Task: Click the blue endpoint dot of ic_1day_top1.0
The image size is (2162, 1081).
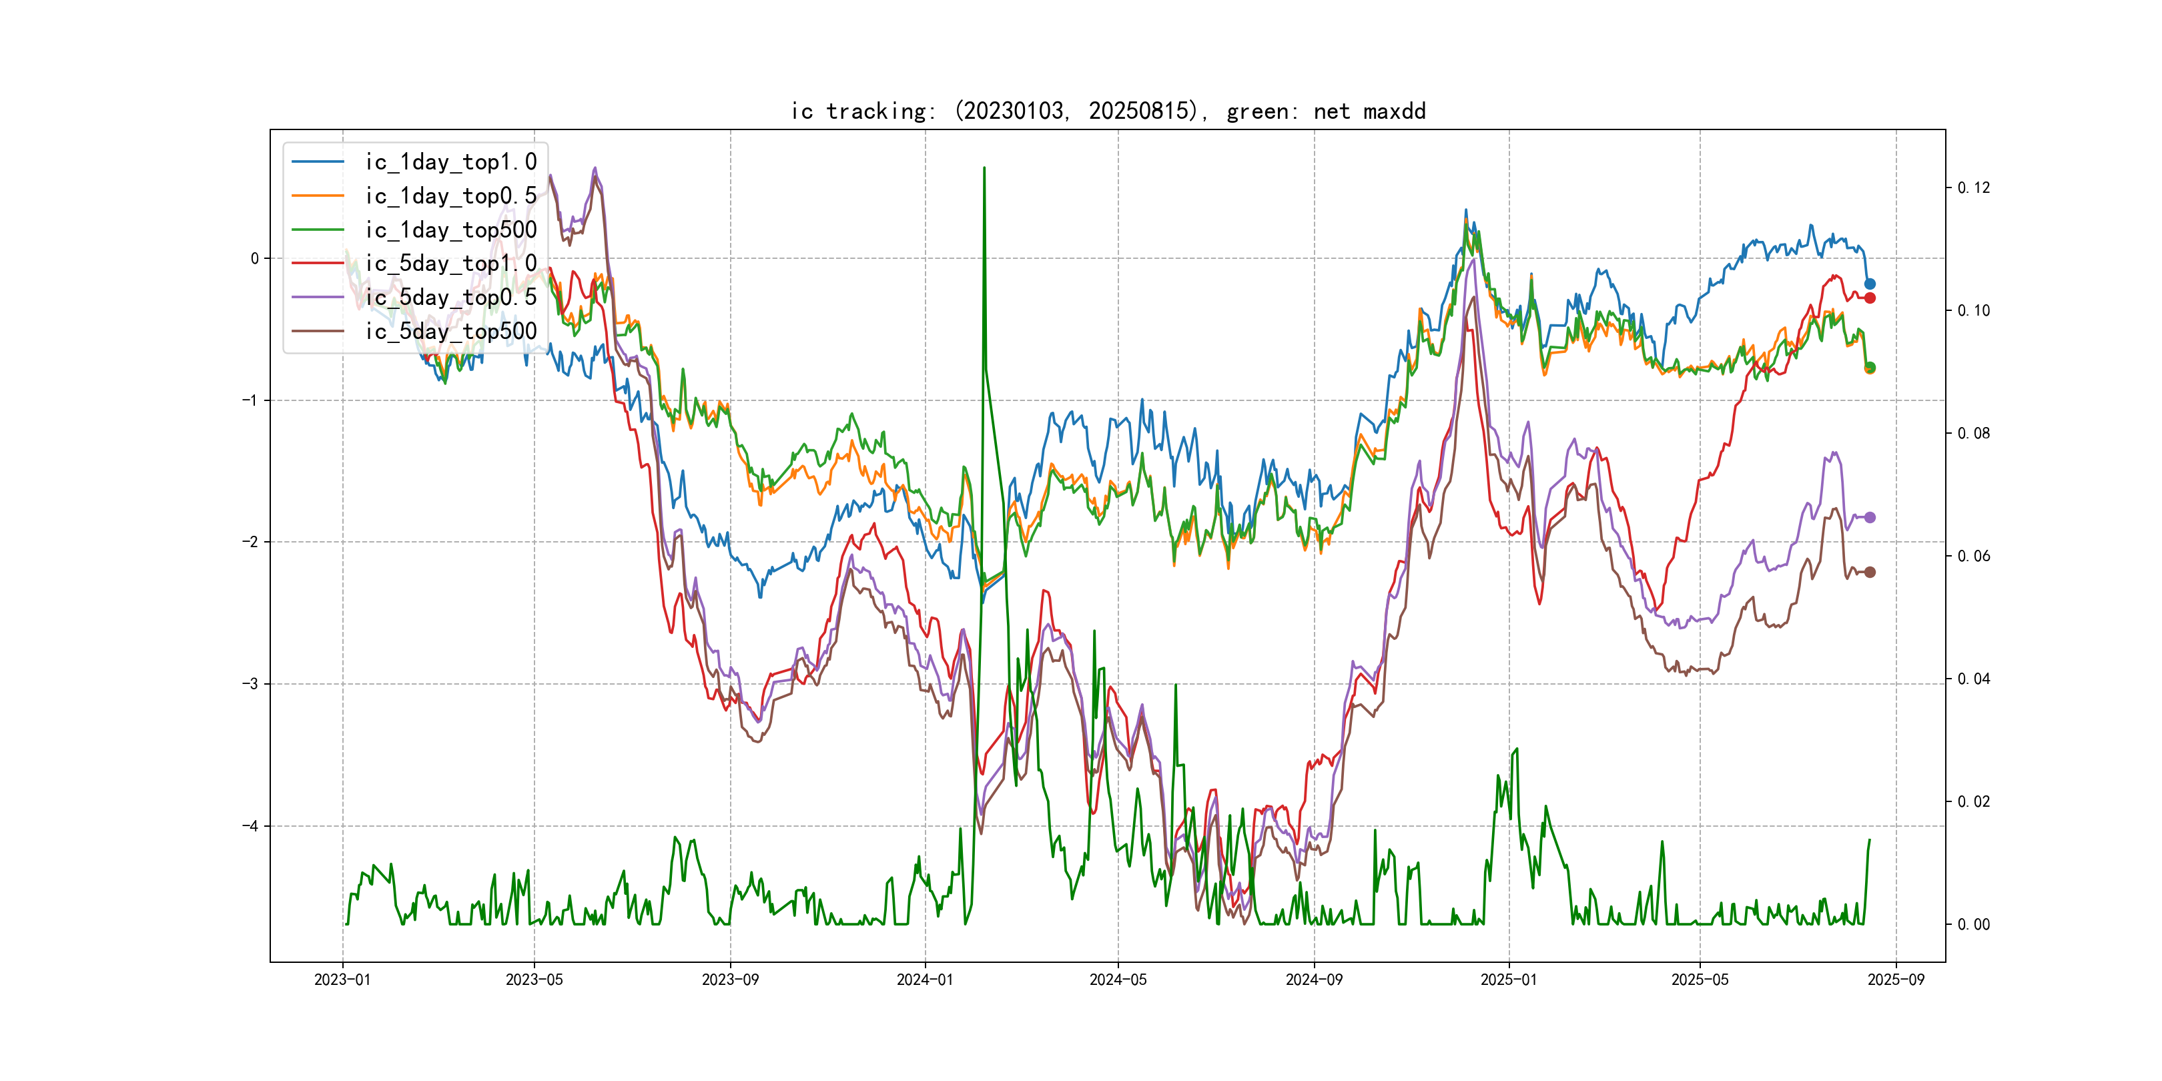Action: 1870,284
